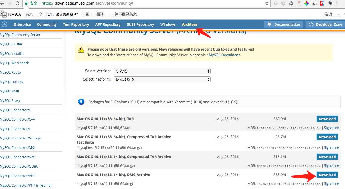Reload the page with the refresh icon

(x=17, y=3)
